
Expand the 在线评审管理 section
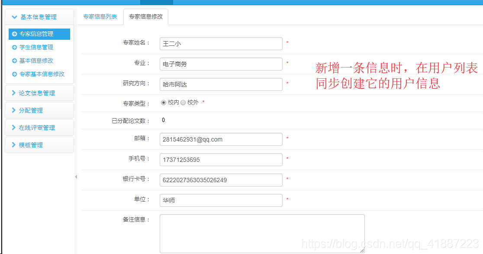(39, 128)
